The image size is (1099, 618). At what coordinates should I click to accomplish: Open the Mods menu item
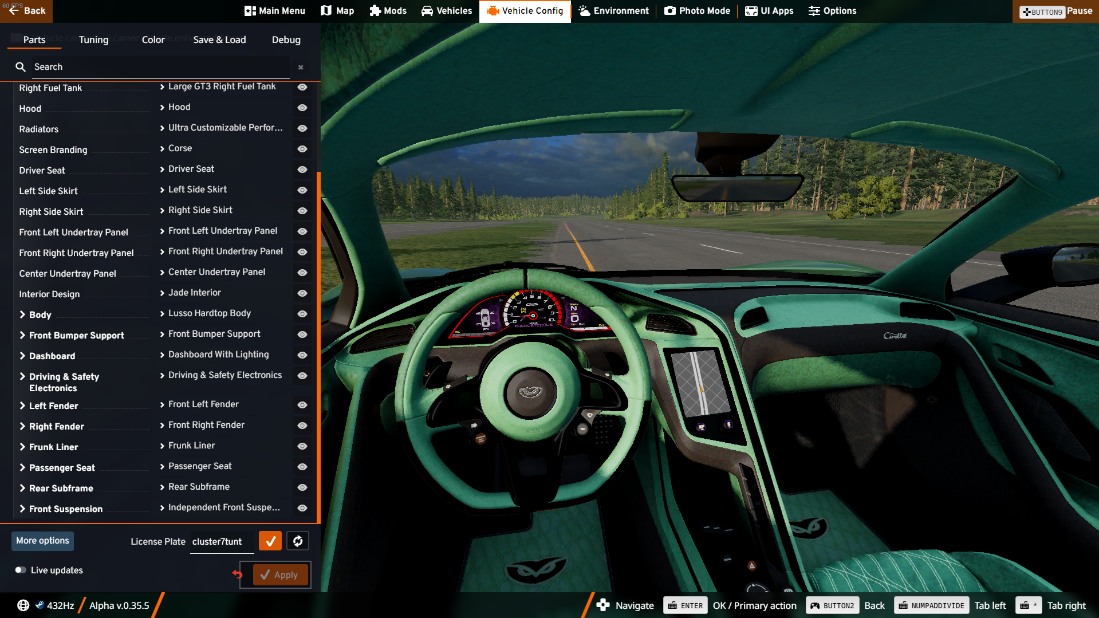pyautogui.click(x=388, y=11)
